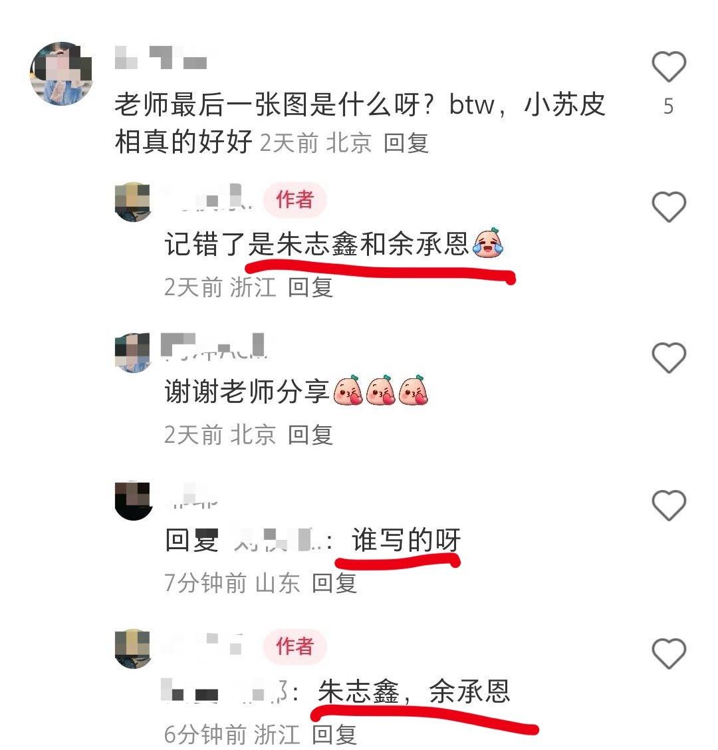The image size is (718, 750).
Task: Reply to the author's comment from 2天前 浙江
Action: click(x=310, y=287)
